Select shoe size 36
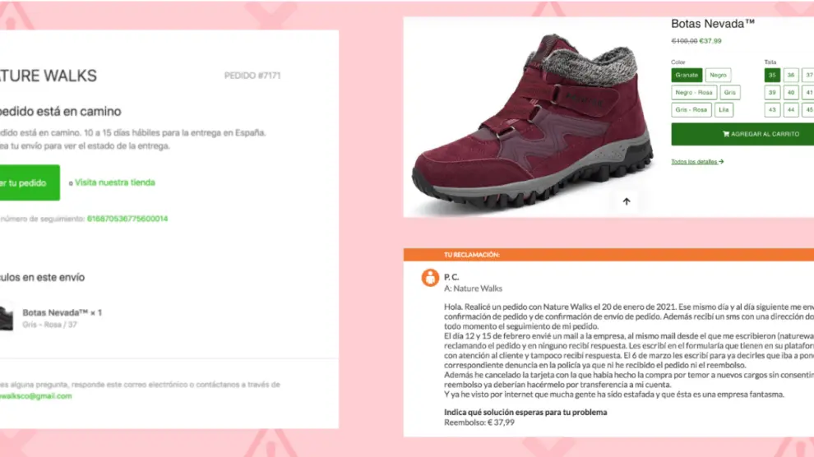 tap(791, 76)
